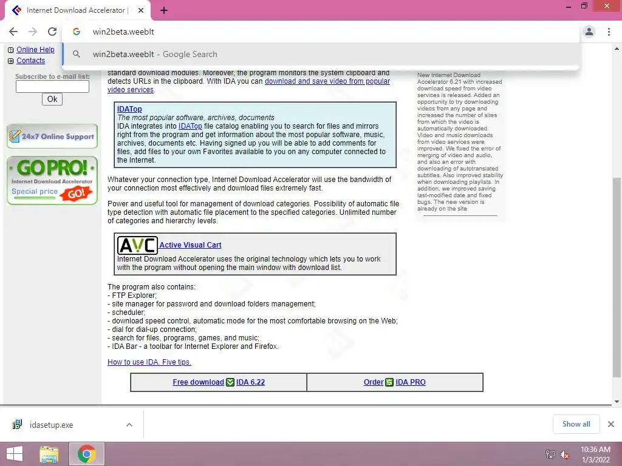622x466 pixels.
Task: Click the inline IDATop link in paragraph
Action: (x=190, y=126)
